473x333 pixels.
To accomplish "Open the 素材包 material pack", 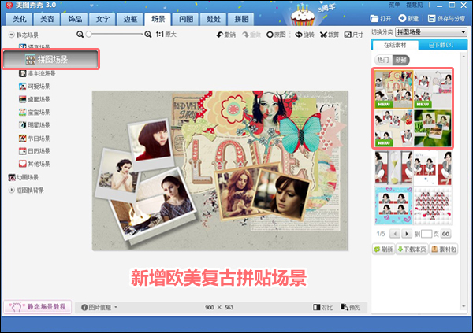I will point(444,250).
